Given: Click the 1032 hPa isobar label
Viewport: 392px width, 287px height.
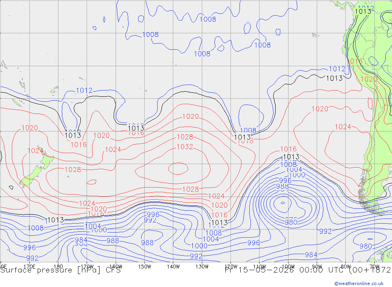Looking at the screenshot, I should 185,146.
